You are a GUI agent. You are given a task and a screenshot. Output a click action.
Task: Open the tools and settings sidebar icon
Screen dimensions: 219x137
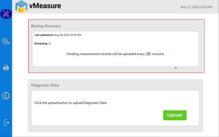click(6, 14)
